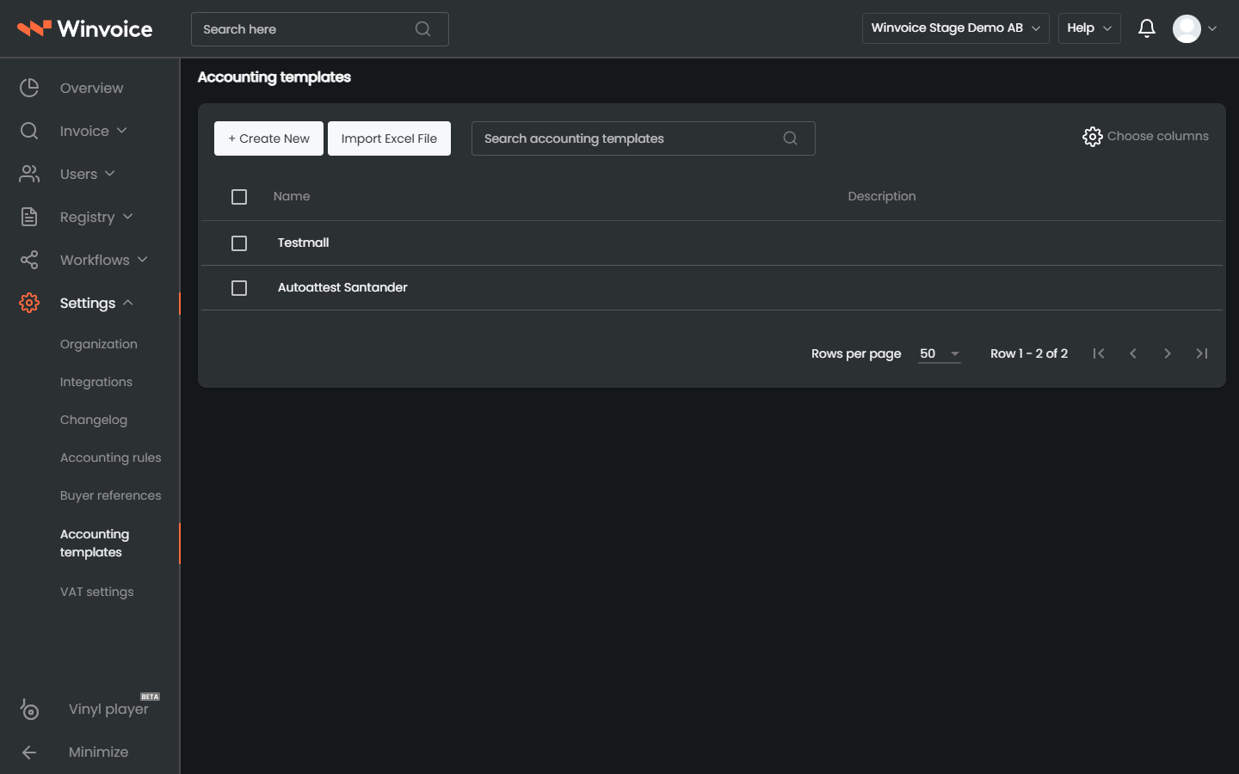Image resolution: width=1239 pixels, height=774 pixels.
Task: Click the Vinyl player turntable icon
Action: click(x=29, y=709)
